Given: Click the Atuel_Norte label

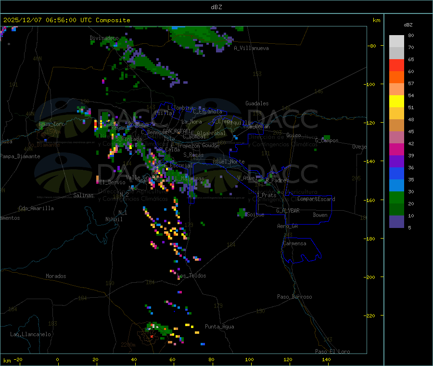Looking at the screenshot, I should (229, 162).
